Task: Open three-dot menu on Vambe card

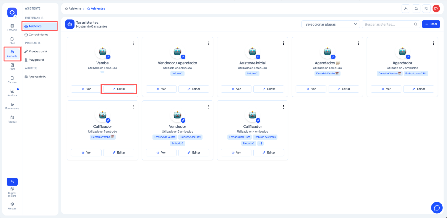Action: click(134, 43)
